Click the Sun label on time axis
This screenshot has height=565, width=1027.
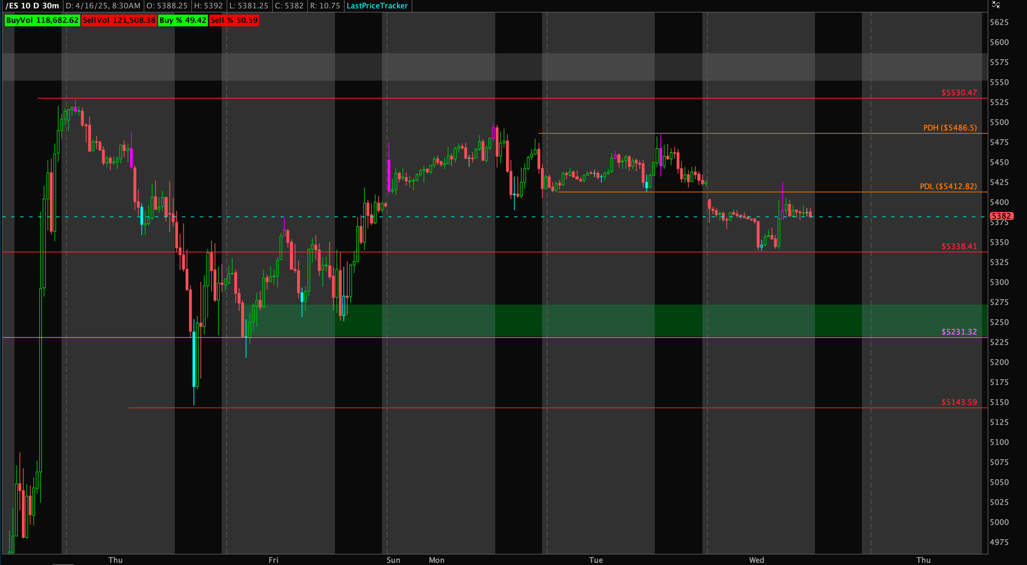point(393,560)
